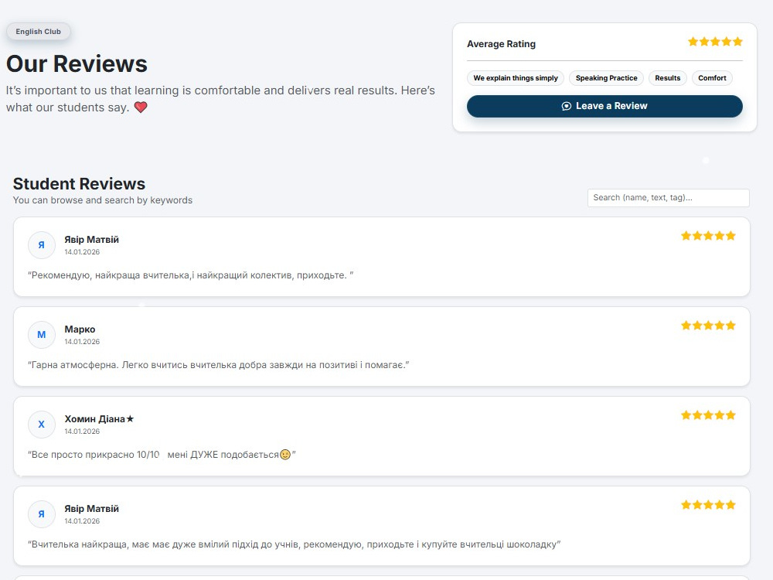Click the smiley emoji in Хомин Діана's review
The image size is (773, 580).
click(x=285, y=455)
